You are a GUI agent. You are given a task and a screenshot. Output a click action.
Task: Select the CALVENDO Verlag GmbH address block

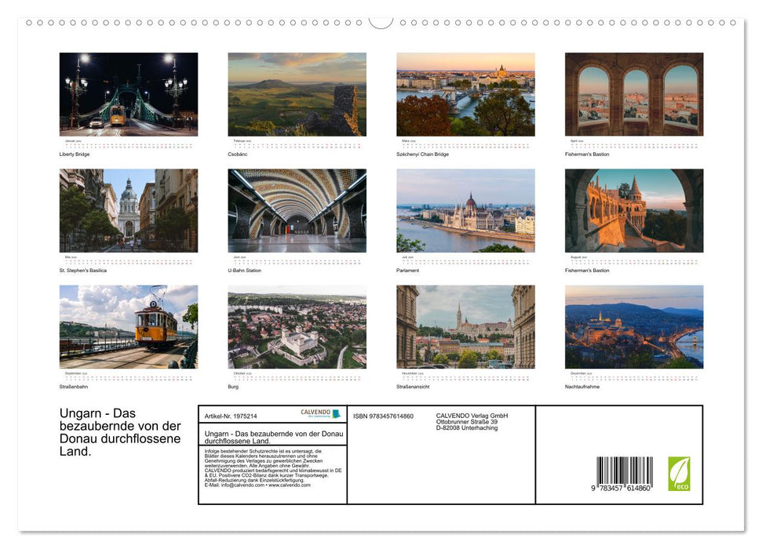[x=472, y=421]
